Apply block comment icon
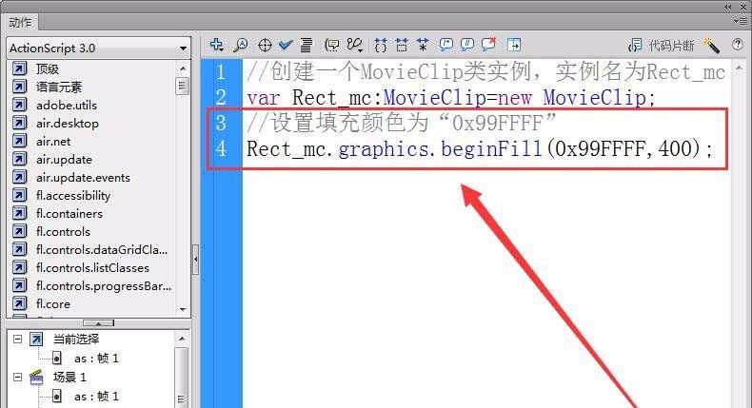The height and width of the screenshot is (408, 752). tap(446, 45)
